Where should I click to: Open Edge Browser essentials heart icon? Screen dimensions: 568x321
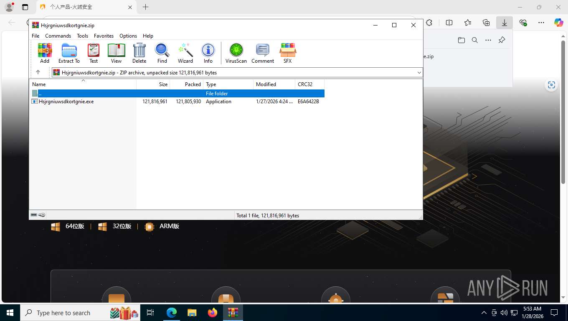click(523, 23)
